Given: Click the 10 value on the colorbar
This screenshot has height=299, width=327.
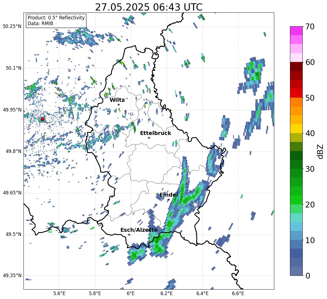Looking at the screenshot, I should (310, 240).
